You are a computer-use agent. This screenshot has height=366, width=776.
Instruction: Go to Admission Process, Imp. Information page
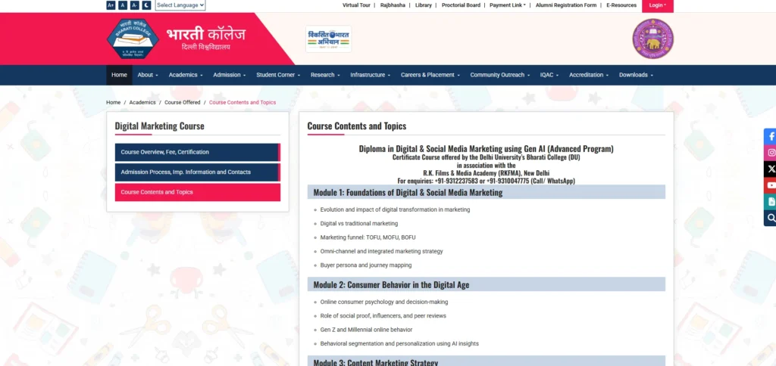[197, 172]
